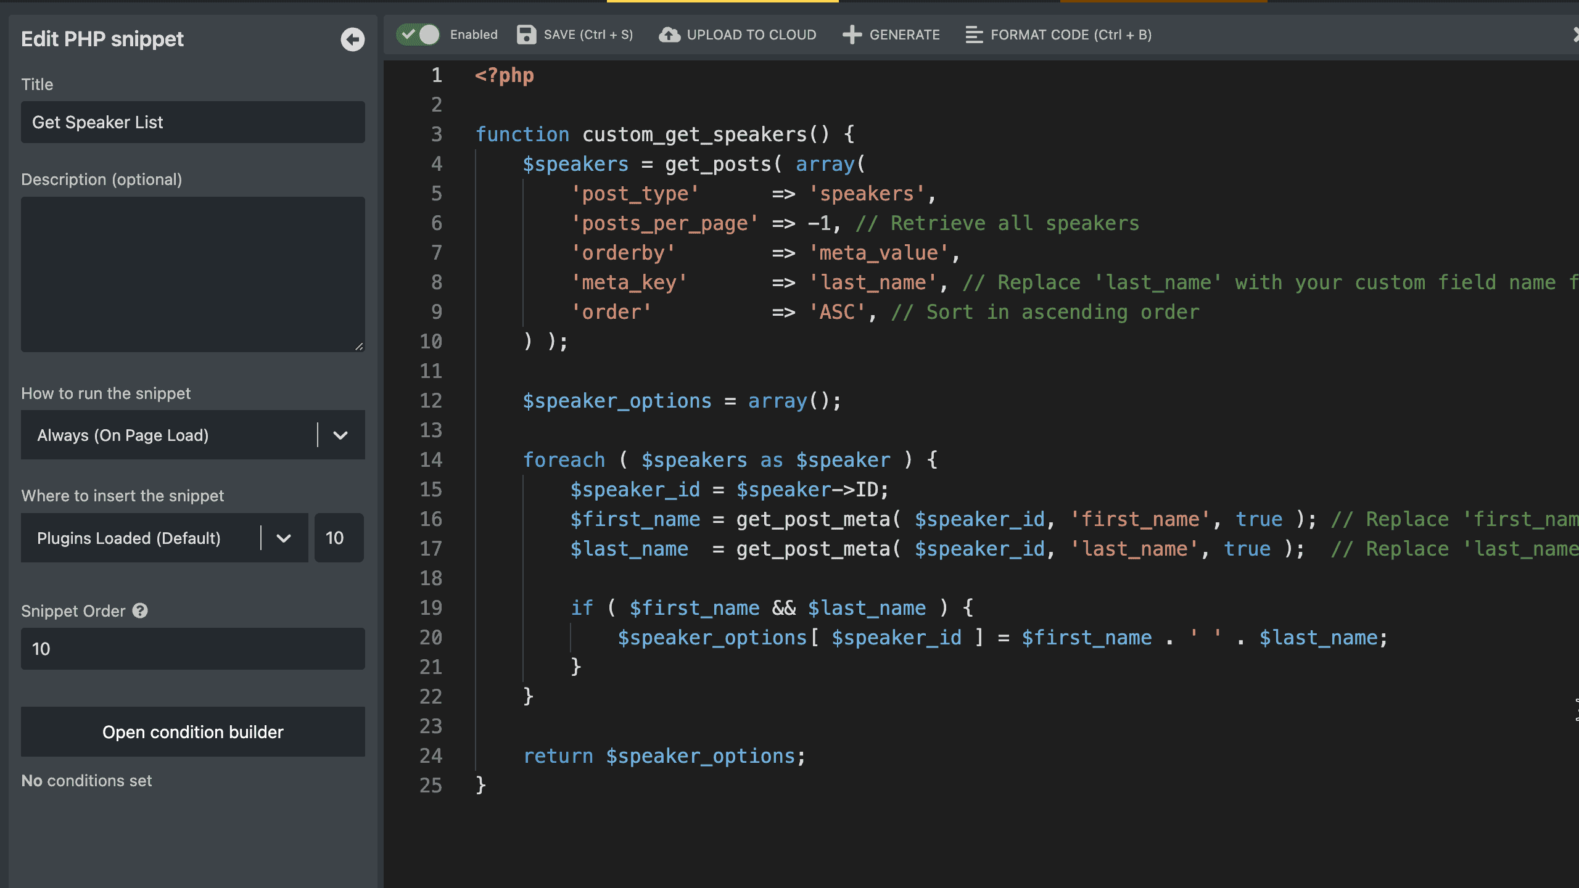Click the format code lines icon

[974, 35]
